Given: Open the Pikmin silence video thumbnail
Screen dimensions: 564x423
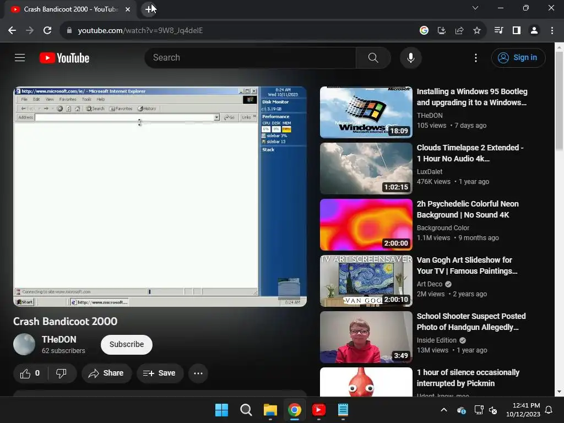Looking at the screenshot, I should [x=366, y=382].
